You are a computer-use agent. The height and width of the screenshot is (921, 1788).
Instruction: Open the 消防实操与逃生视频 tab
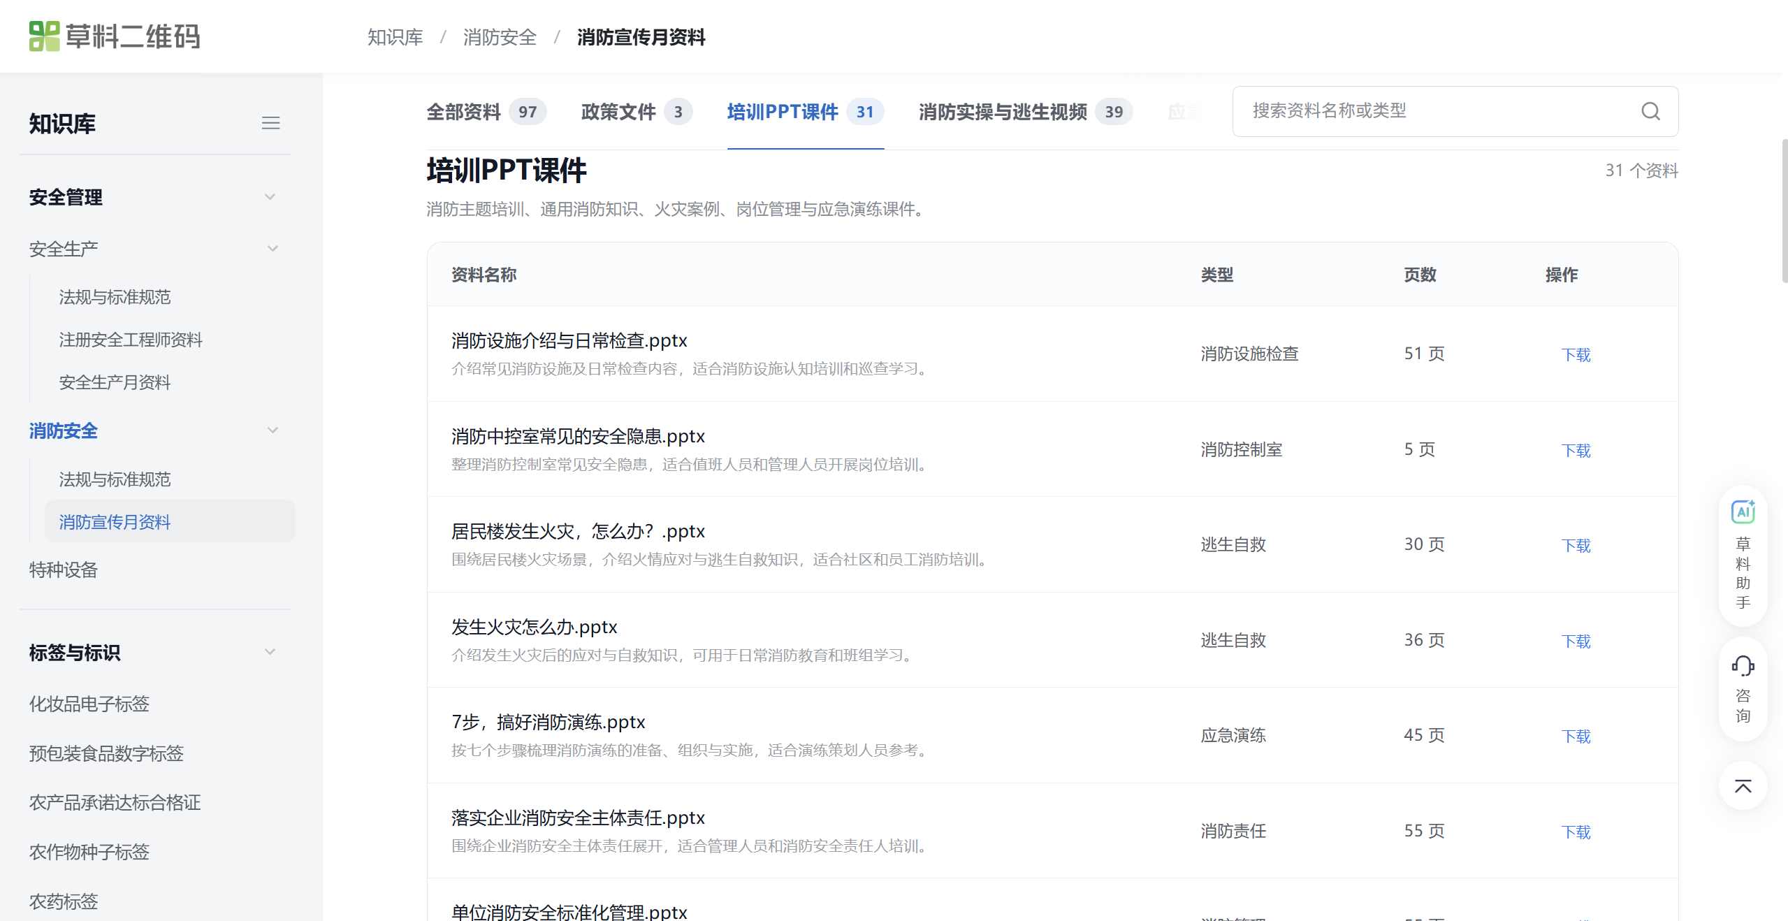coord(1025,112)
